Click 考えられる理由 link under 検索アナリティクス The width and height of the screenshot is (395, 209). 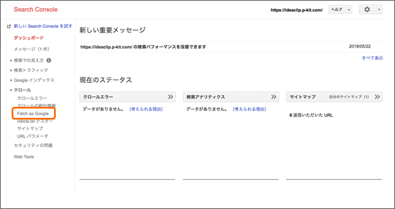tap(249, 109)
